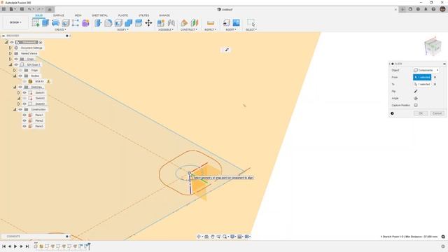
Task: Click the Save icon in top bar
Action: click(22, 9)
